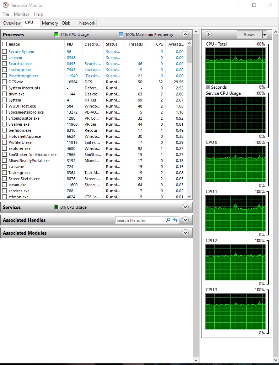Sort by the Threads column header
Viewport: 279px width, 365px height.
pyautogui.click(x=135, y=44)
